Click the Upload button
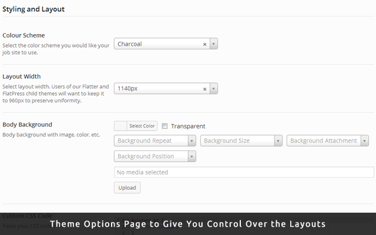This screenshot has height=235, width=376. click(x=127, y=187)
